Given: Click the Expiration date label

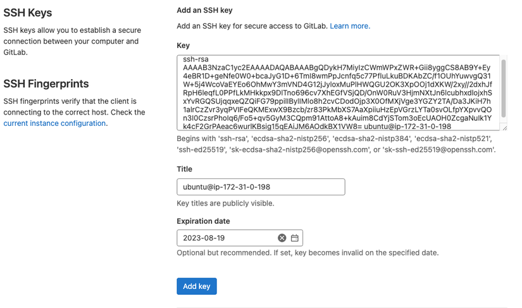Looking at the screenshot, I should (x=203, y=221).
